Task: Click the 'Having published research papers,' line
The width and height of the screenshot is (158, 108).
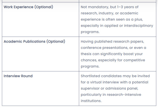Action: click(112, 42)
